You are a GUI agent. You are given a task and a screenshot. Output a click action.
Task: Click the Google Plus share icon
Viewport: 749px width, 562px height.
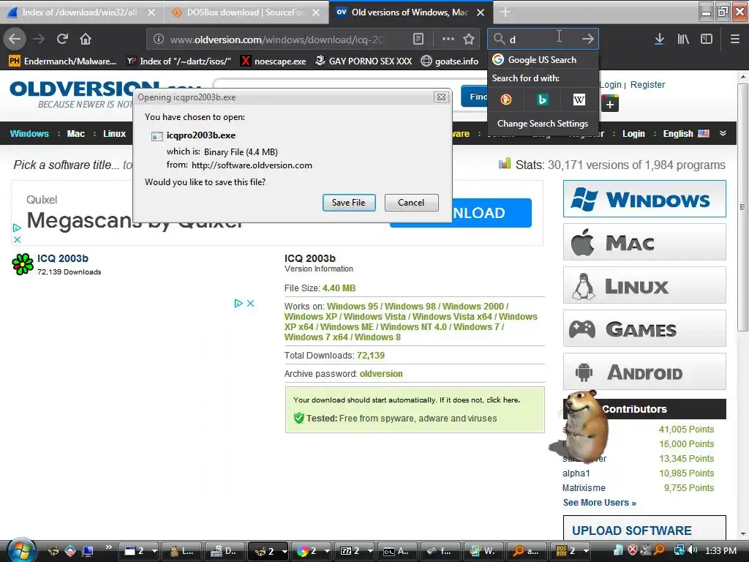click(x=609, y=103)
